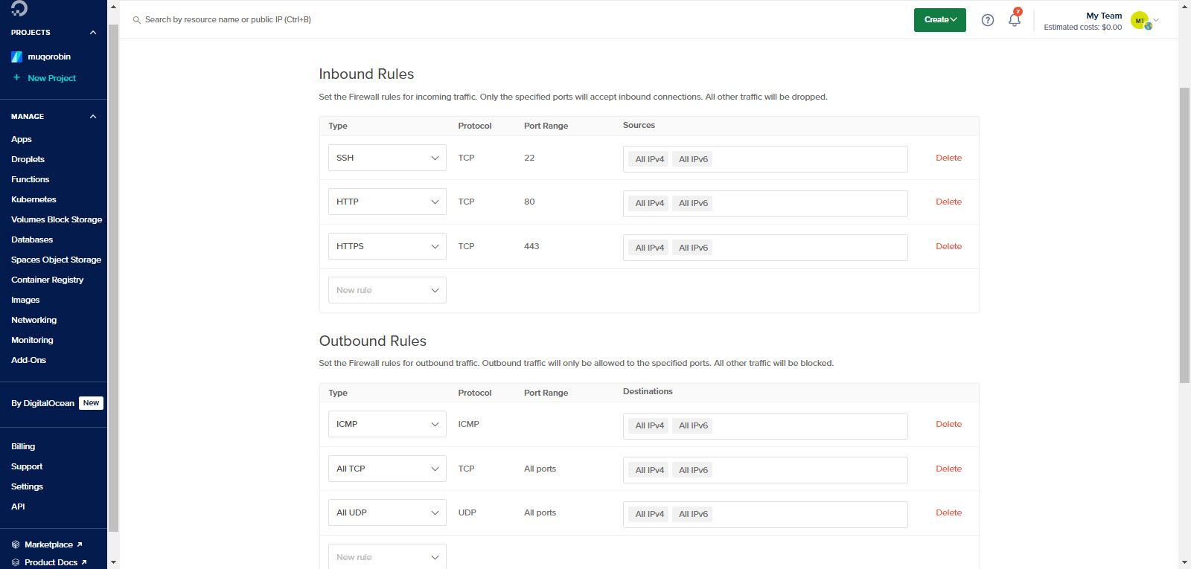
Task: Open the HTTP rule type dropdown
Action: [x=387, y=202]
